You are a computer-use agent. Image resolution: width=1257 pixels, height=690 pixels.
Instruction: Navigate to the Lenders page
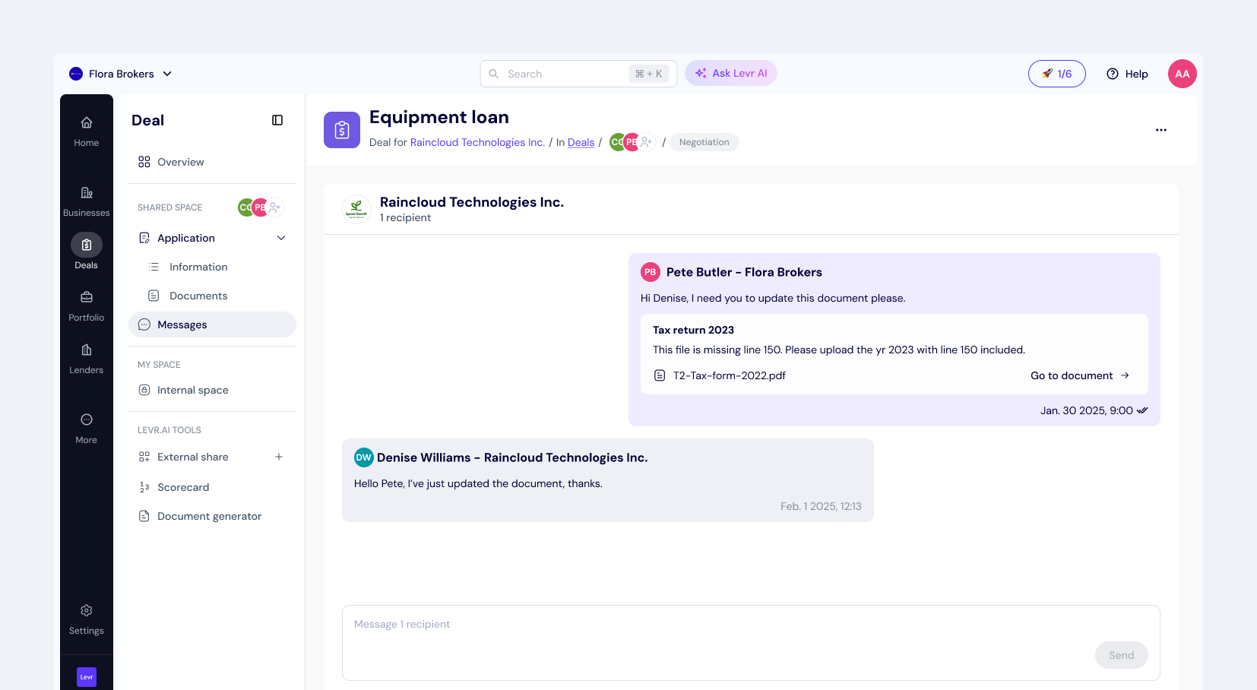coord(86,358)
